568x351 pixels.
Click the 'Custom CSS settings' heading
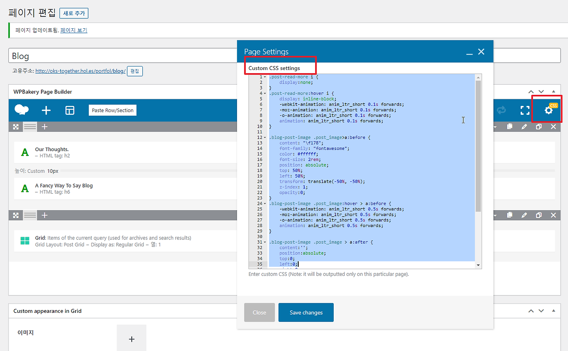point(274,68)
